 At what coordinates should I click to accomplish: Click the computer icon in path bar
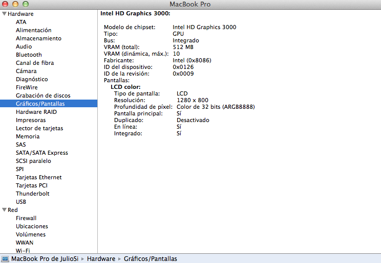point(5,259)
